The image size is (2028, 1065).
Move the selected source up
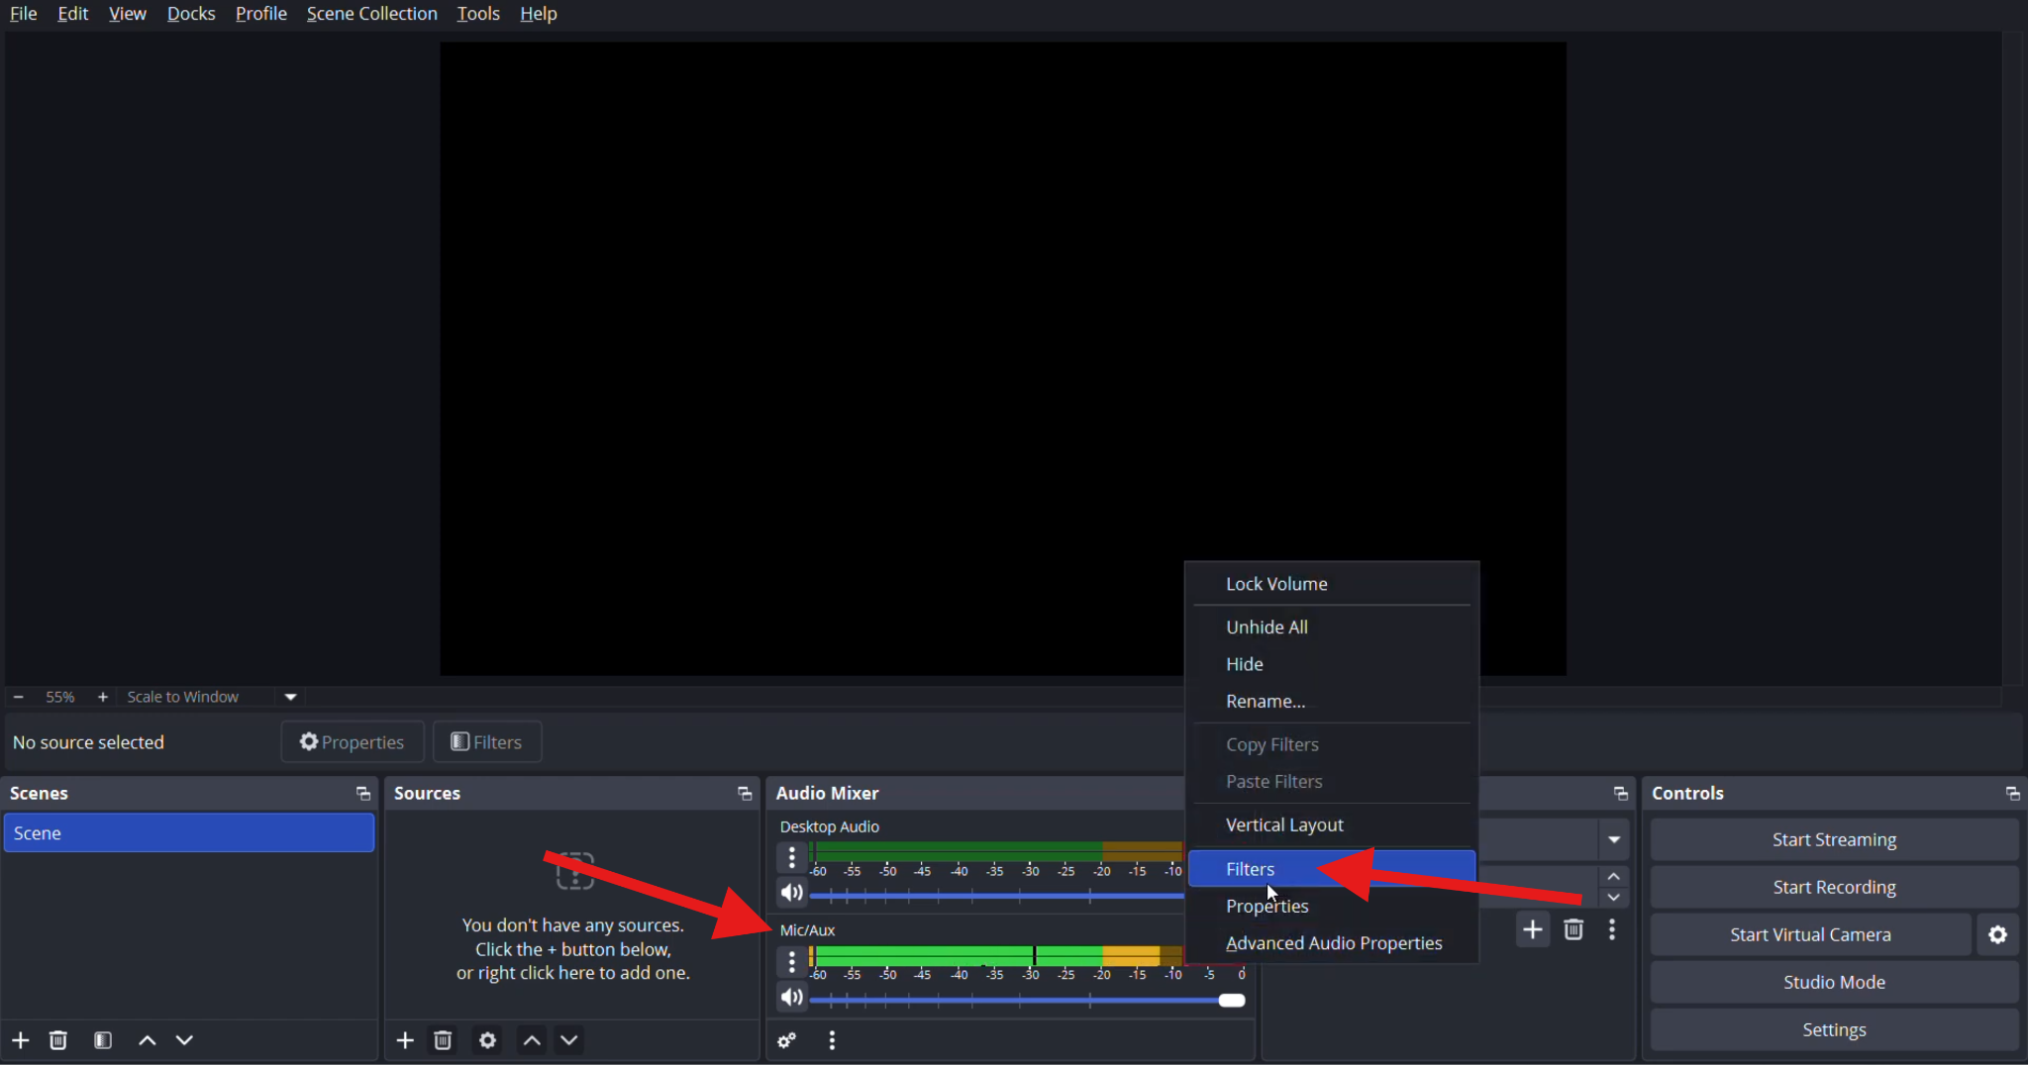(531, 1040)
